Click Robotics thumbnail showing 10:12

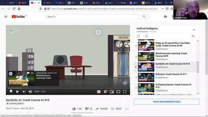[x=146, y=77]
